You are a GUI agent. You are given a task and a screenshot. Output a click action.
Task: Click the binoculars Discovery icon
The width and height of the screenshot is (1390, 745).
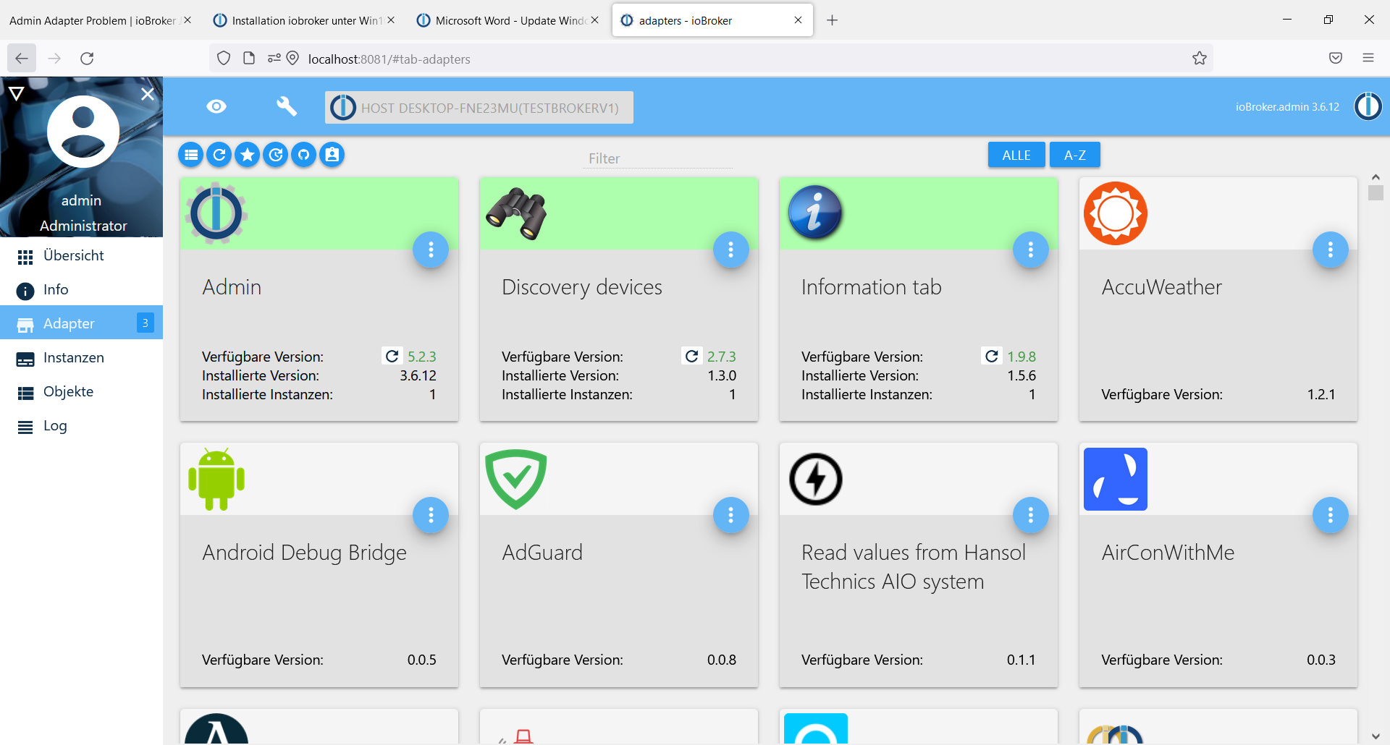point(516,213)
